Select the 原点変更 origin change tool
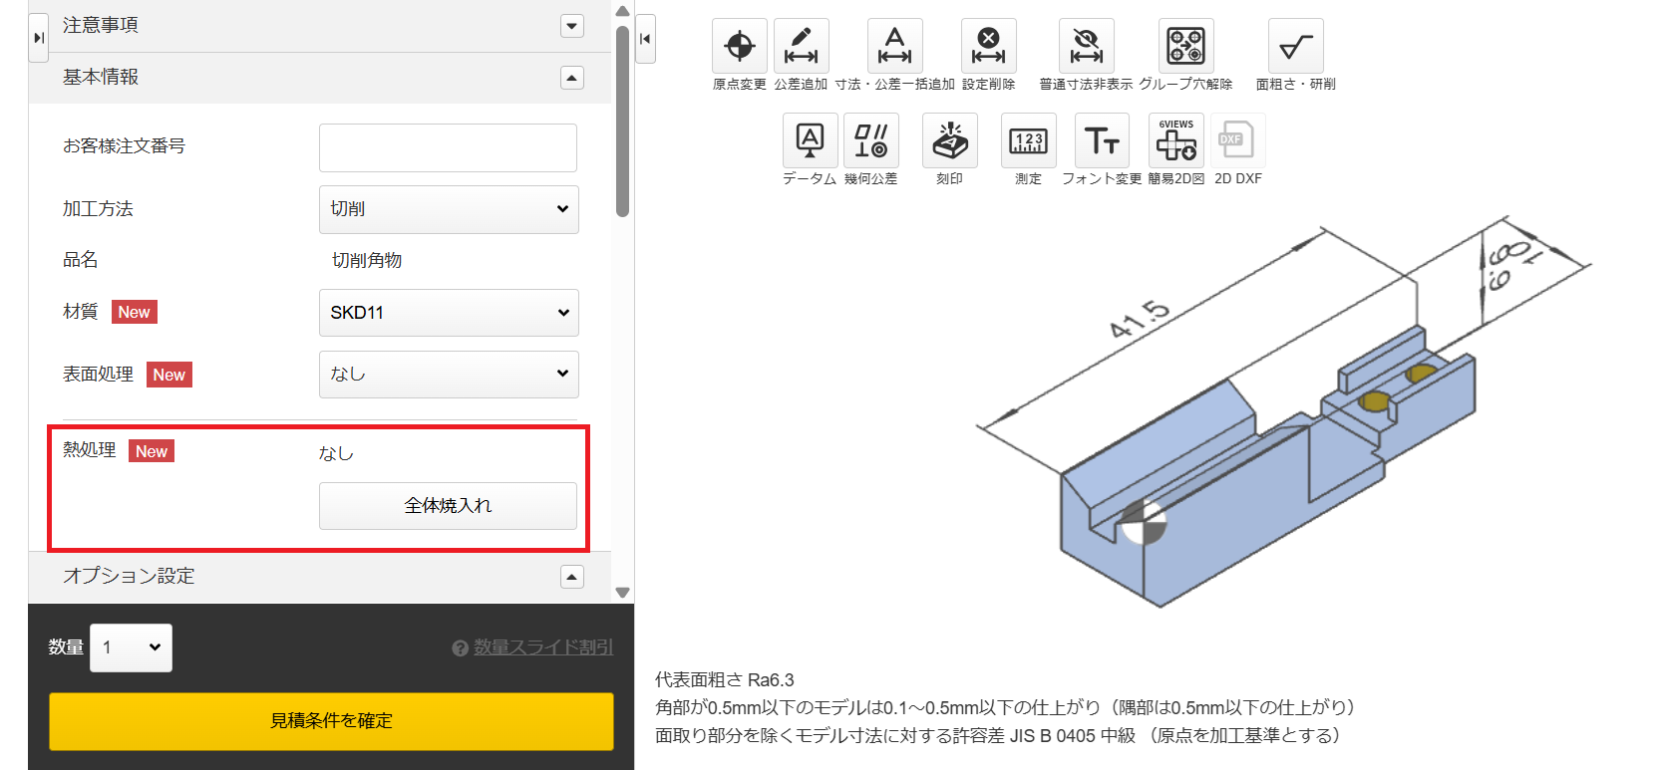Viewport: 1655px width, 770px height. click(x=740, y=46)
